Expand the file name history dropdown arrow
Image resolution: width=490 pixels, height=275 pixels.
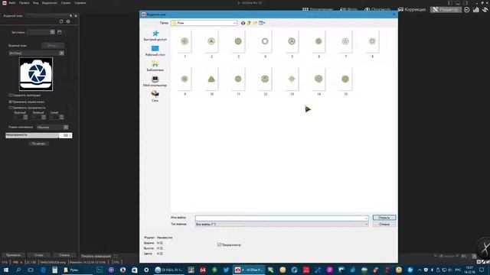[x=366, y=218]
